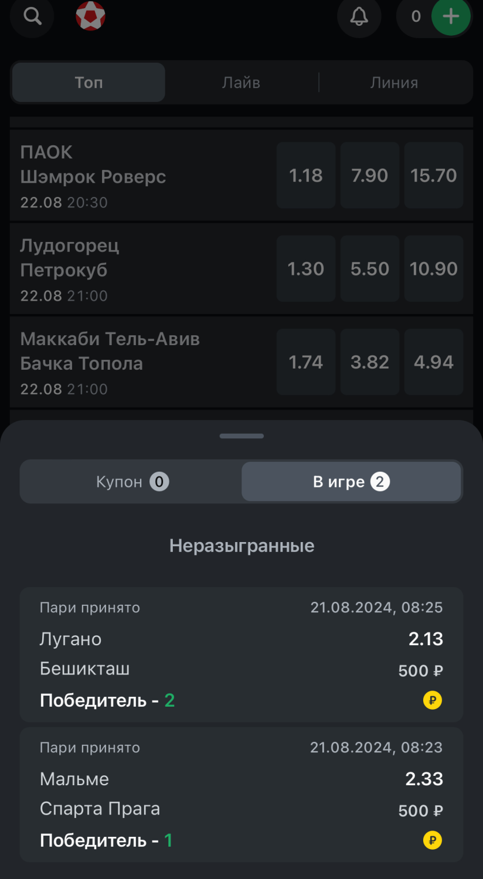Tap the ruble coin icon on Lugano bet
The width and height of the screenshot is (483, 879).
[x=433, y=700]
